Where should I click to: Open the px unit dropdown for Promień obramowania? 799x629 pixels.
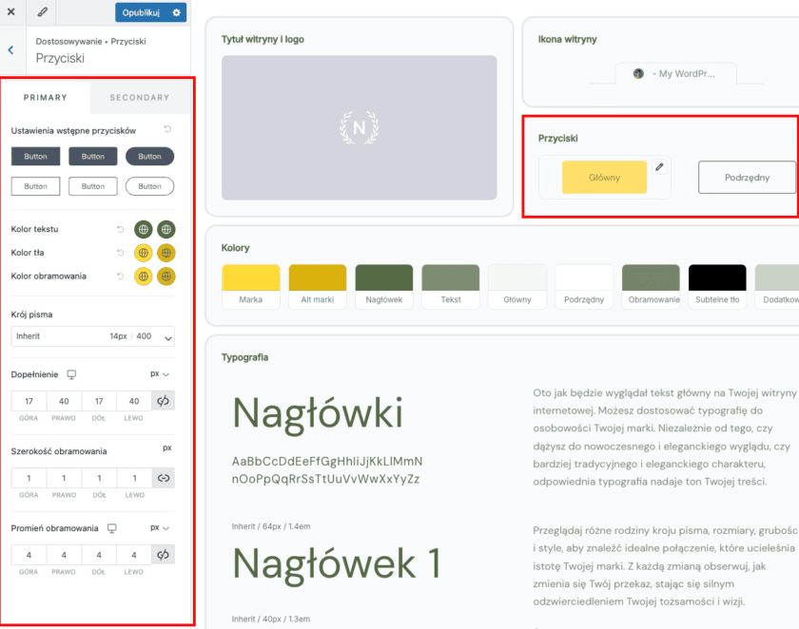tap(160, 527)
